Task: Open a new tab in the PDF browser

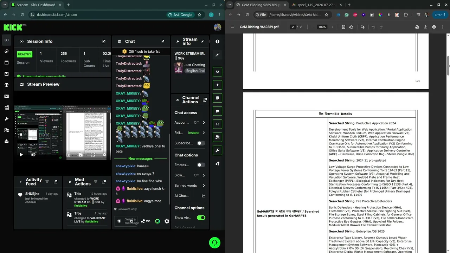Action: [x=349, y=5]
